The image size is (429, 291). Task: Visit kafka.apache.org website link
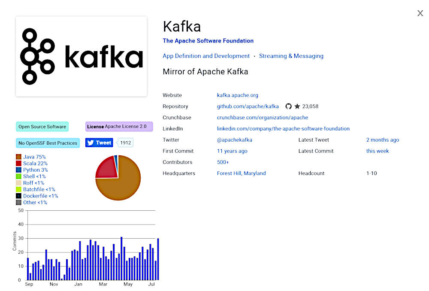238,95
